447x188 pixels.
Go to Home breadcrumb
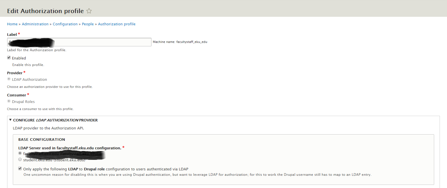pyautogui.click(x=12, y=24)
